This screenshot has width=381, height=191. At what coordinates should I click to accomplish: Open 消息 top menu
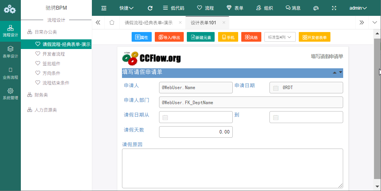pyautogui.click(x=293, y=8)
